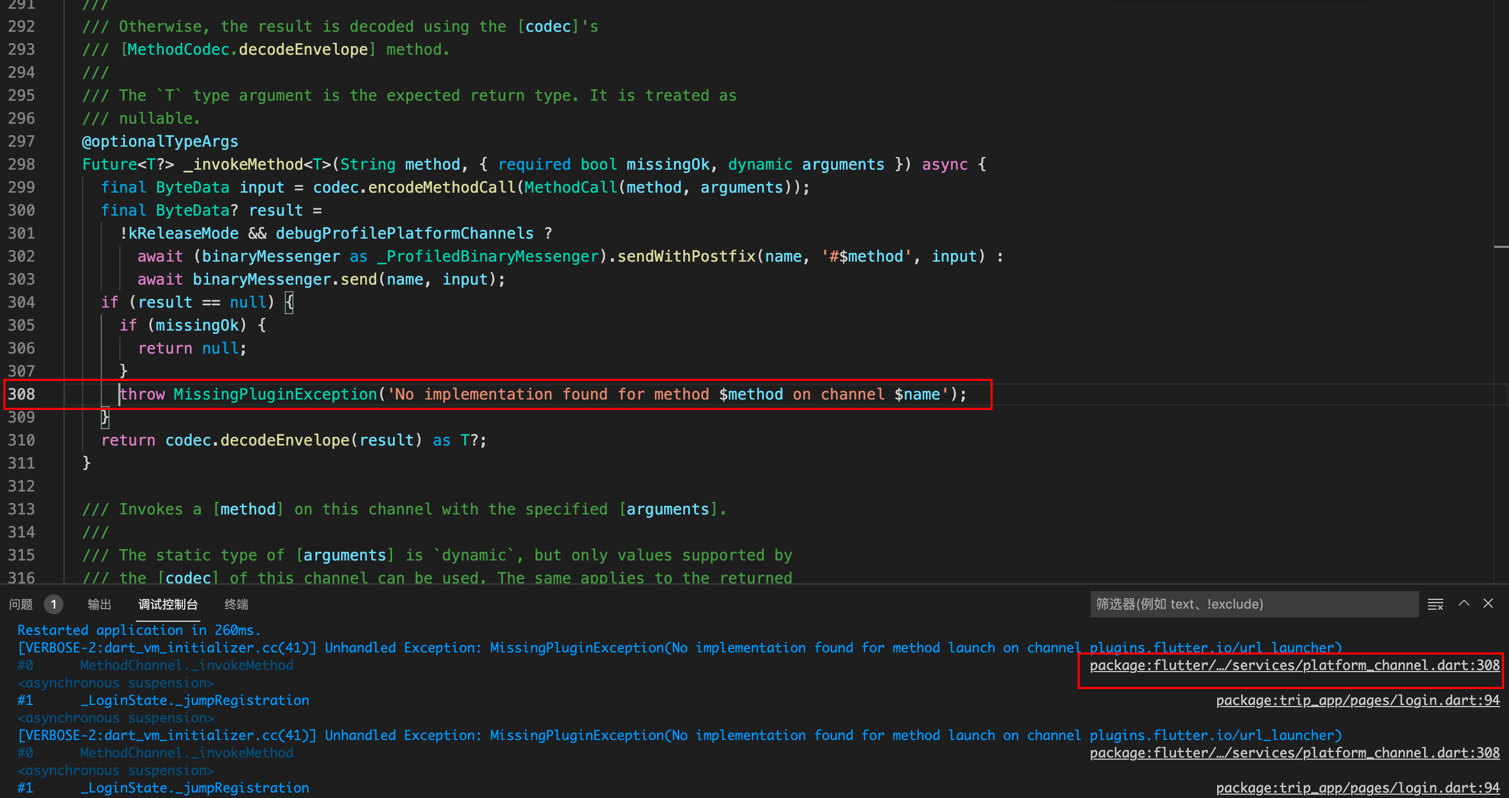Image resolution: width=1509 pixels, height=798 pixels.
Task: Toggle breakpoint at line number 304
Action: click(21, 303)
